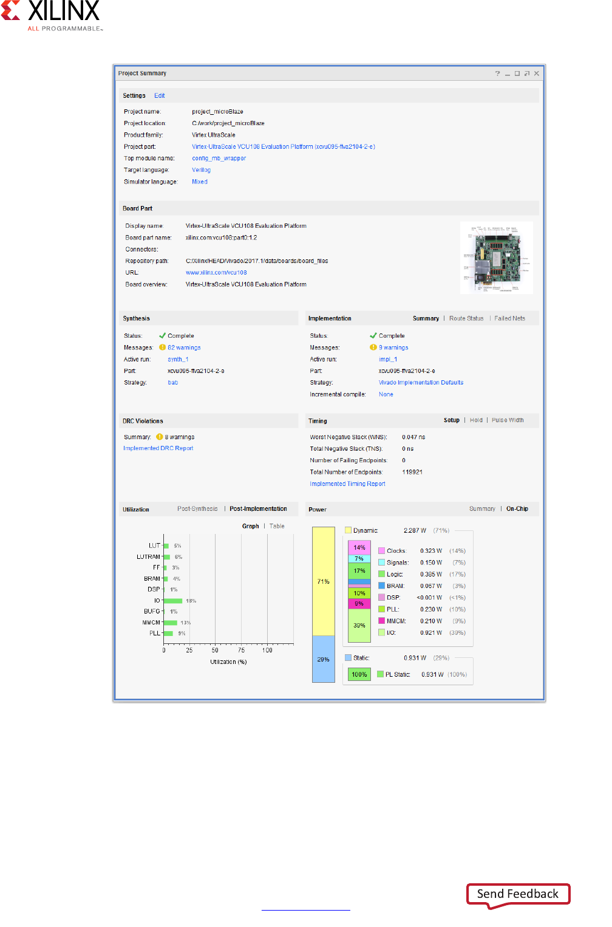
Task: Float the Project Summary panel
Action: pyautogui.click(x=527, y=74)
